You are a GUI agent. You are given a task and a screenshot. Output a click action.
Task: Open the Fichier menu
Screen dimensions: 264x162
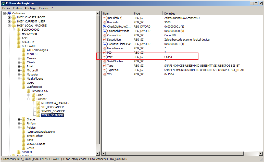coord(6,8)
